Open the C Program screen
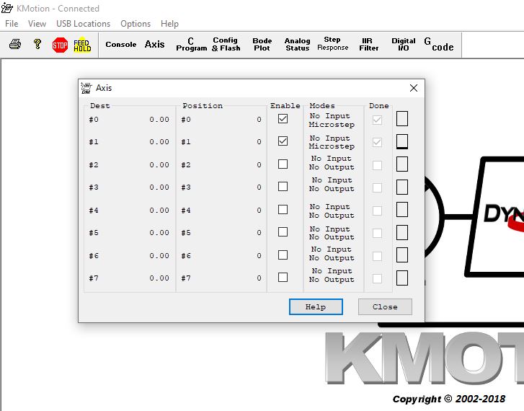Viewport: 524px width, 411px height. (191, 45)
